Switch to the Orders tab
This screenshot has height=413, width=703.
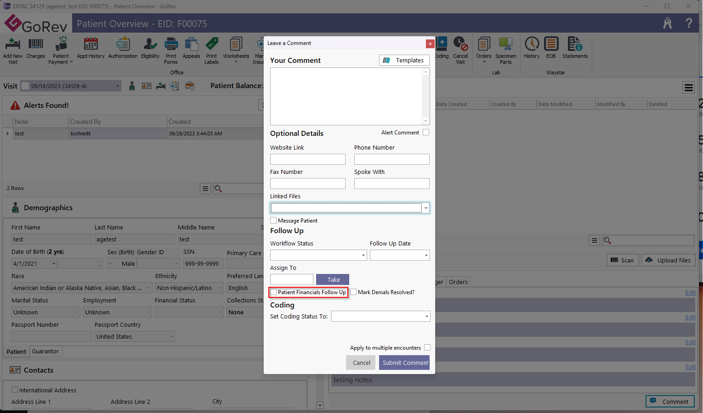click(x=458, y=282)
